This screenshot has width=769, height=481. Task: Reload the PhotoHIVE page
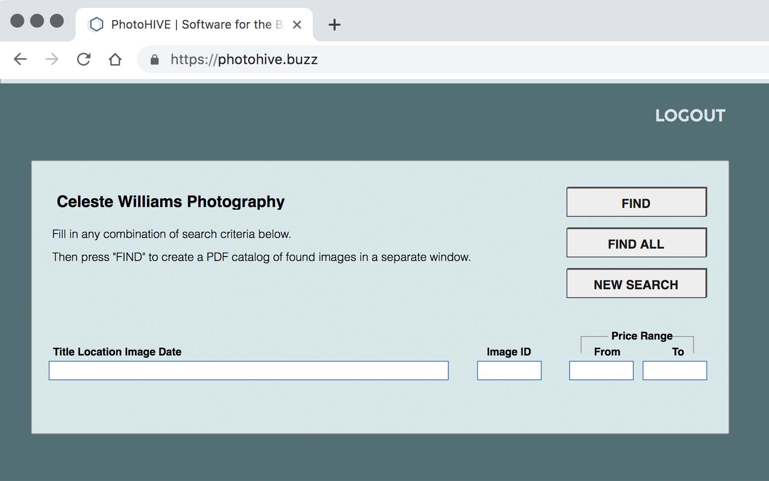coord(84,60)
